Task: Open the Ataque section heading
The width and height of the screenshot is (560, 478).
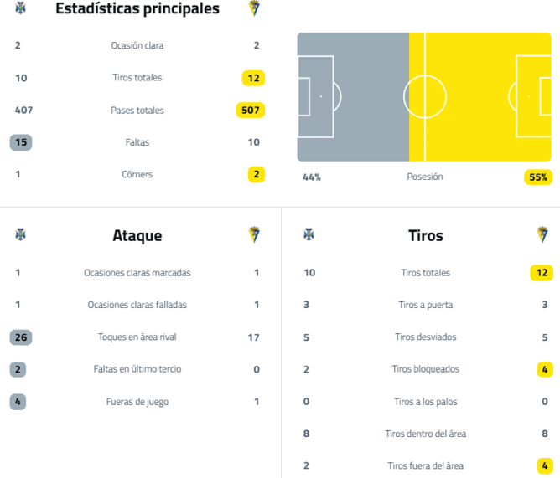Action: tap(137, 235)
